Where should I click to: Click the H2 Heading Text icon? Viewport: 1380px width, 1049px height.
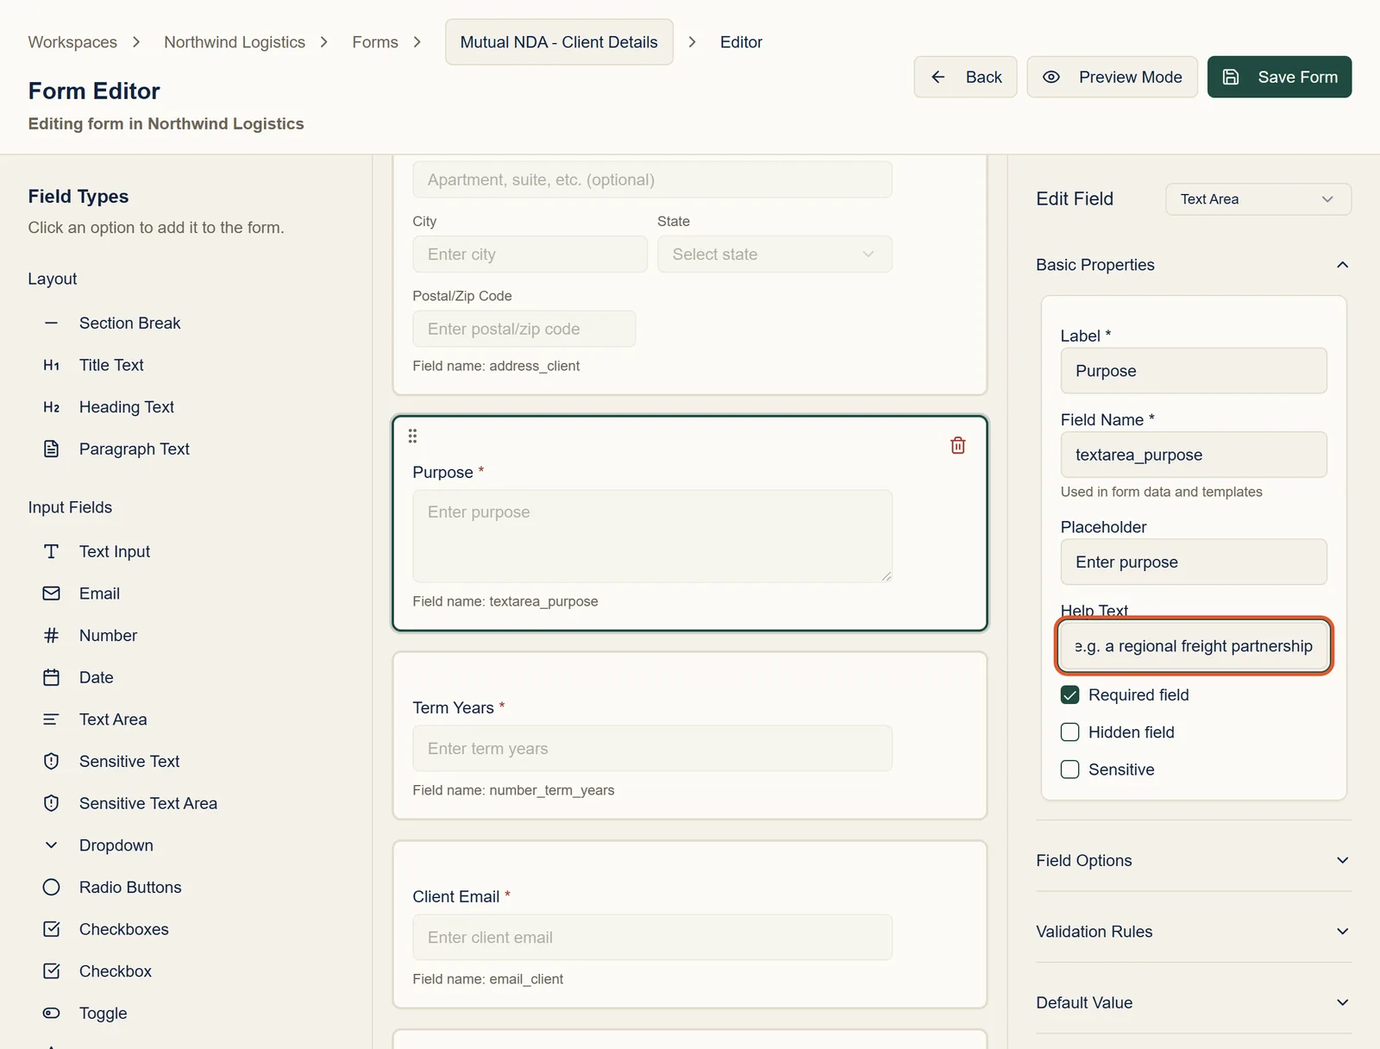point(52,407)
